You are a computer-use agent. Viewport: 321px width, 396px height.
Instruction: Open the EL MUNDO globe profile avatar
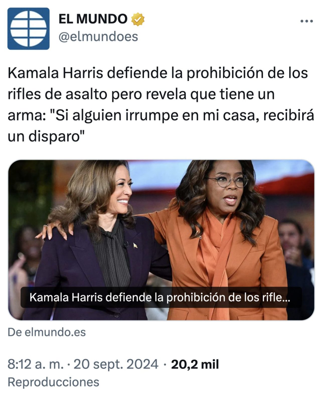coord(28,29)
